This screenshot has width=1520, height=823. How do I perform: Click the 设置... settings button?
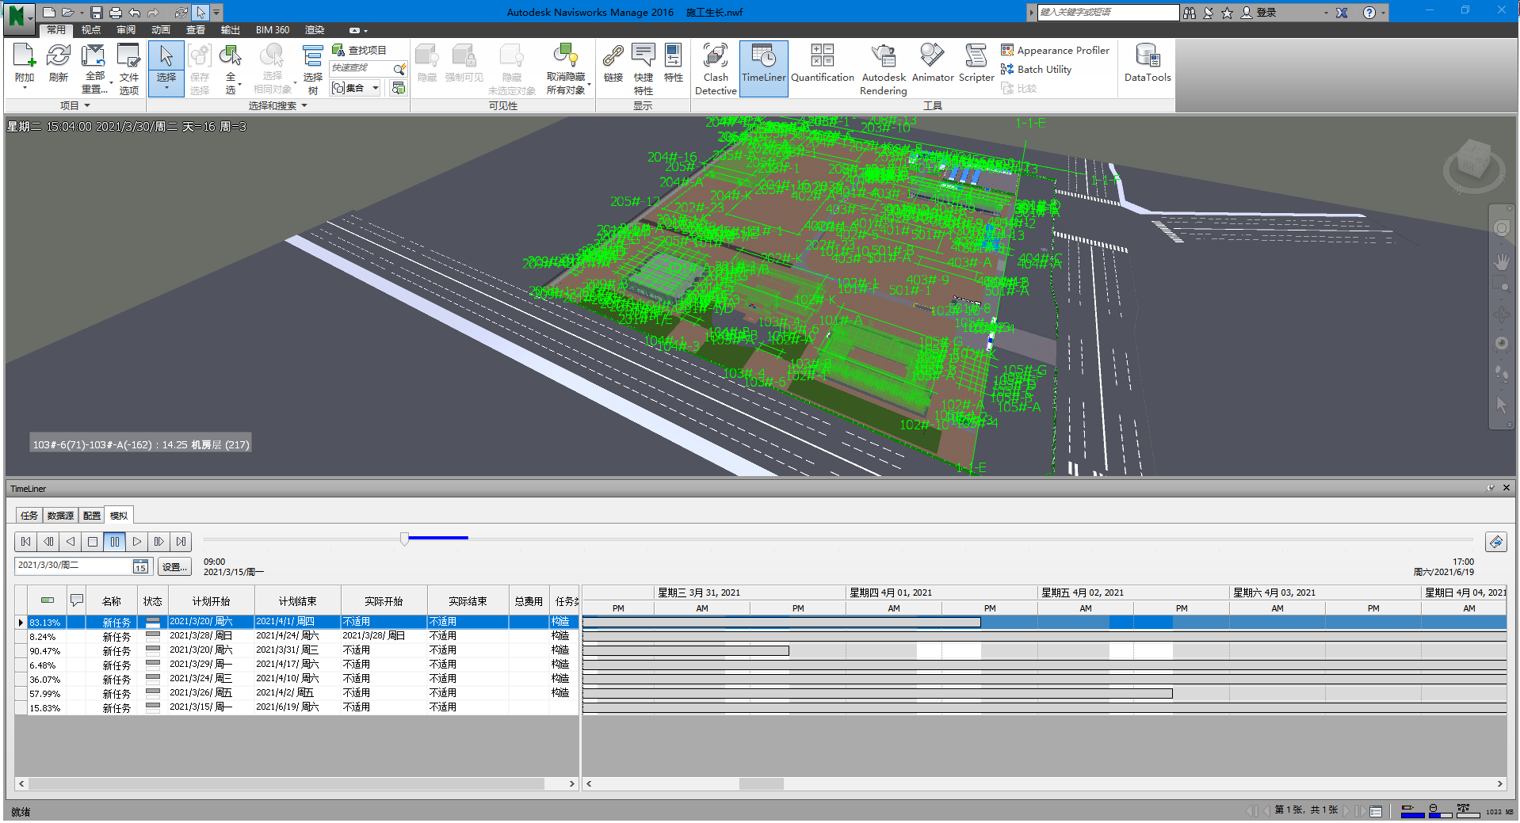pyautogui.click(x=174, y=566)
